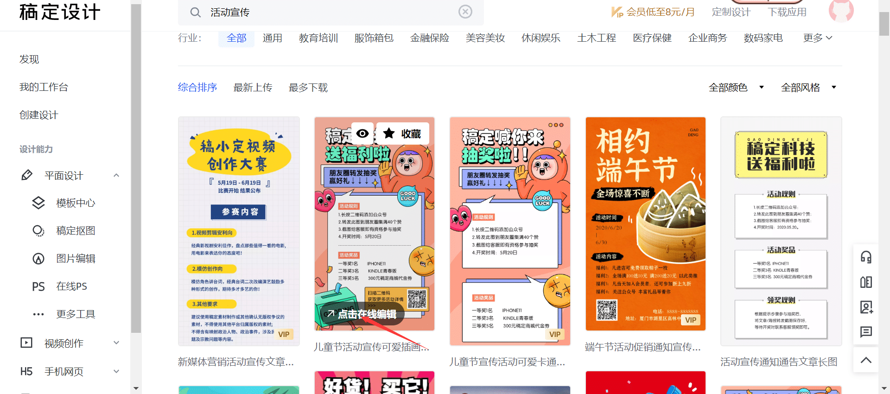Go to 发现 in sidebar

pyautogui.click(x=29, y=59)
